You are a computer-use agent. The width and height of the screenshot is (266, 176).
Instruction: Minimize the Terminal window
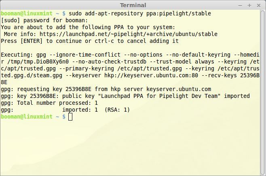[240, 6]
